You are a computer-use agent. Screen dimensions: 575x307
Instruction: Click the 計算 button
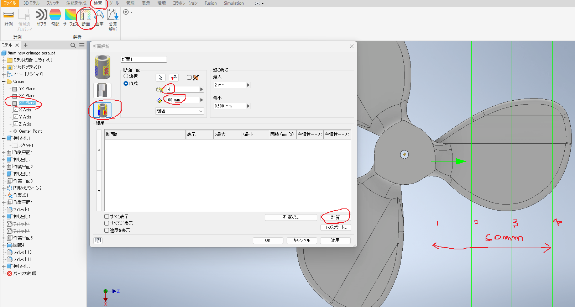(x=335, y=217)
